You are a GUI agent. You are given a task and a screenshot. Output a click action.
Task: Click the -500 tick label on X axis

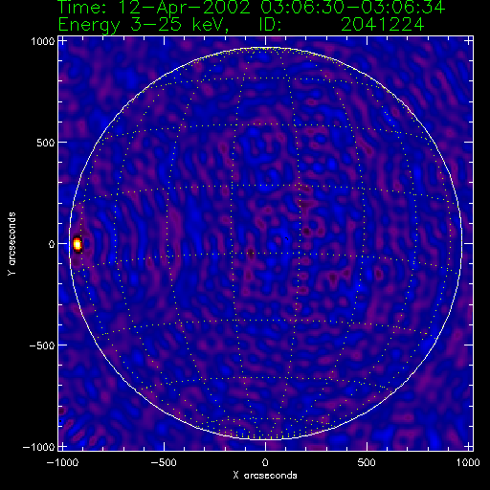(164, 462)
